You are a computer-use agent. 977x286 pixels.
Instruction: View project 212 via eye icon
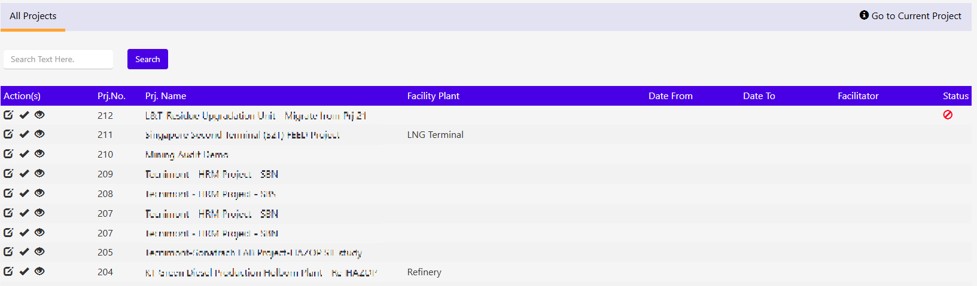click(39, 115)
